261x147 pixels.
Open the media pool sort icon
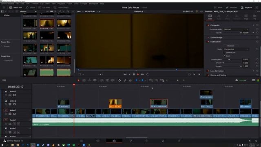click(68, 11)
